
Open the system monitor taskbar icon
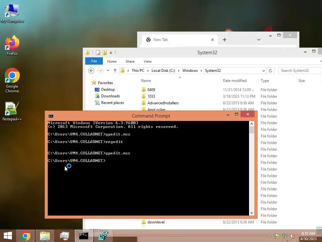pyautogui.click(x=64, y=236)
